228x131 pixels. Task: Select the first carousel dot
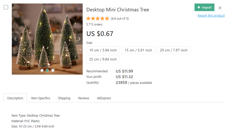[42, 70]
